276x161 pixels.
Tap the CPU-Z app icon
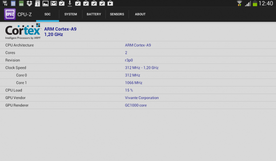10,14
